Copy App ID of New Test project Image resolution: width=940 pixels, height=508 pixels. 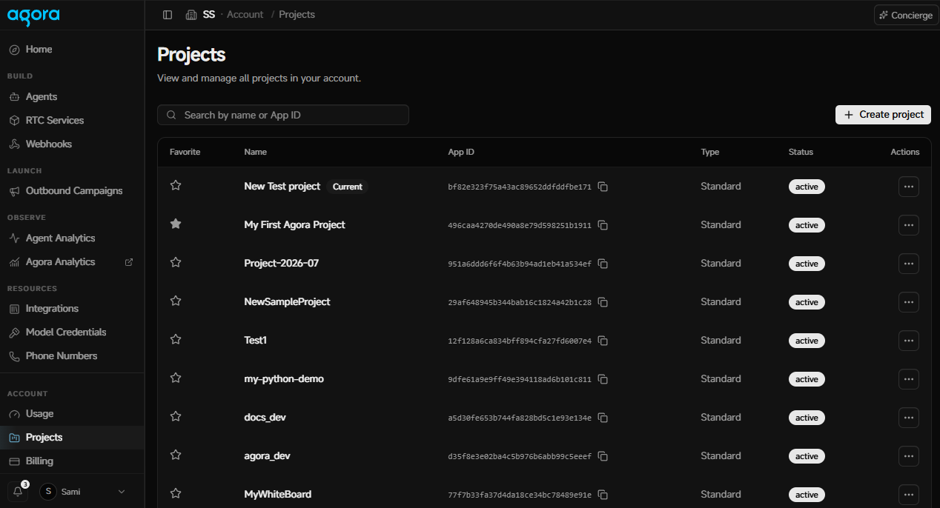(x=603, y=187)
